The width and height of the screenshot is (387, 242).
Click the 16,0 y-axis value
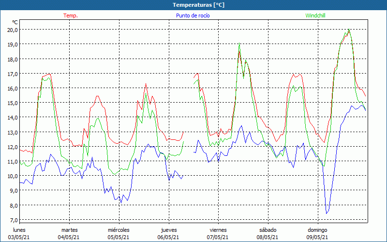coord(13,89)
